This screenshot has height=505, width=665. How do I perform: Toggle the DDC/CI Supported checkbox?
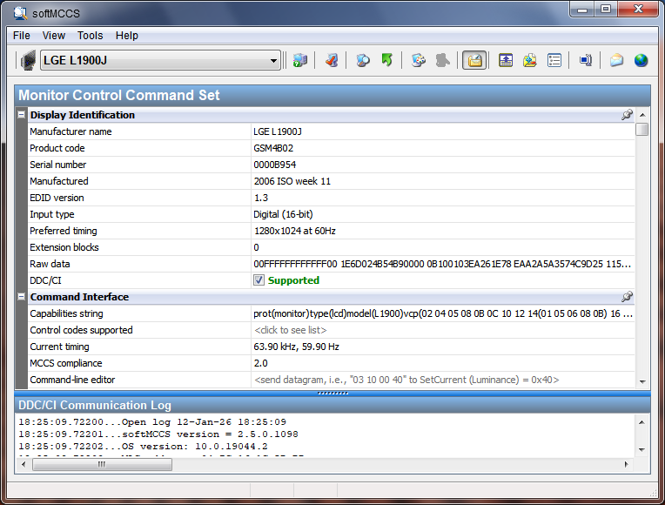[259, 280]
